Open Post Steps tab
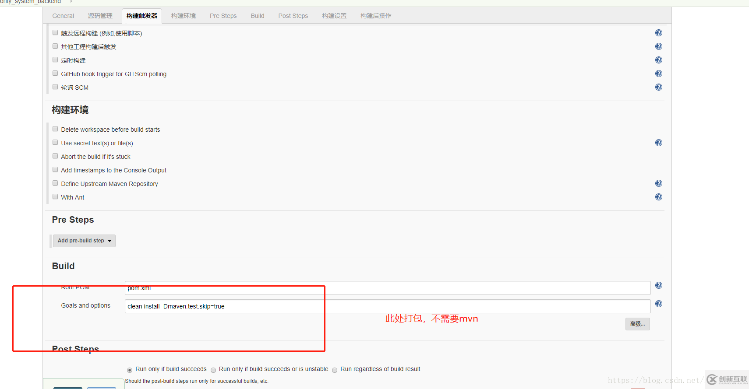The image size is (749, 389). tap(293, 16)
